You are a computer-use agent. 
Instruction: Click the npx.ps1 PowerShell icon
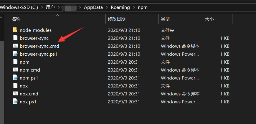[15, 102]
